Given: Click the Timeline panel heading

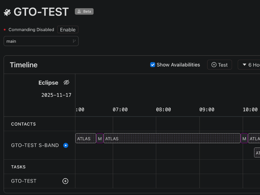Looking at the screenshot, I should pos(24,65).
